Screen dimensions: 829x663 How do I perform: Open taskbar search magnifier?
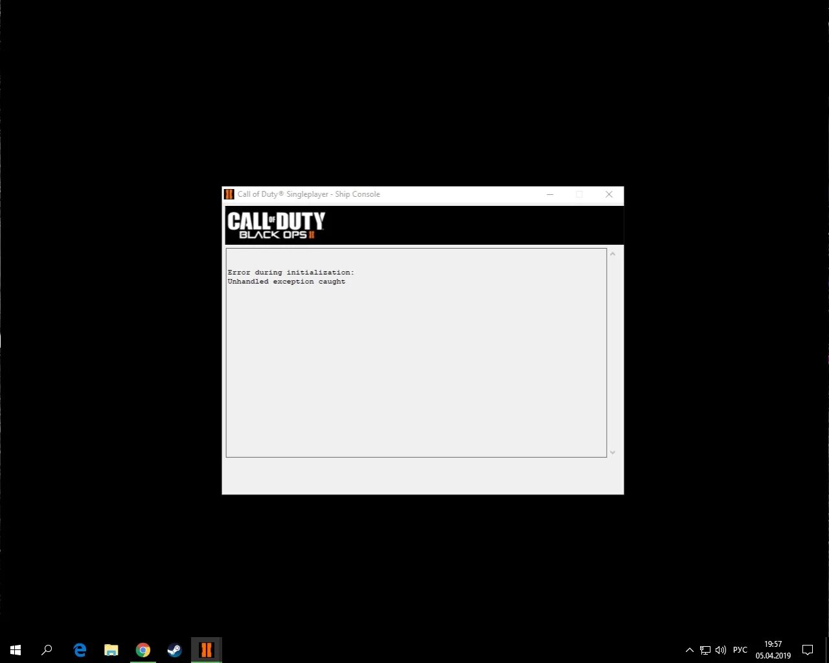pos(47,650)
